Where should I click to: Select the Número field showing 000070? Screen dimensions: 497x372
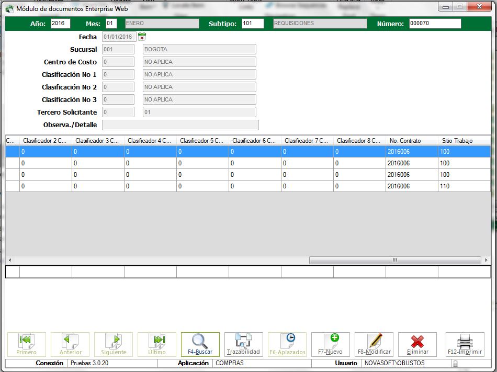(x=434, y=24)
